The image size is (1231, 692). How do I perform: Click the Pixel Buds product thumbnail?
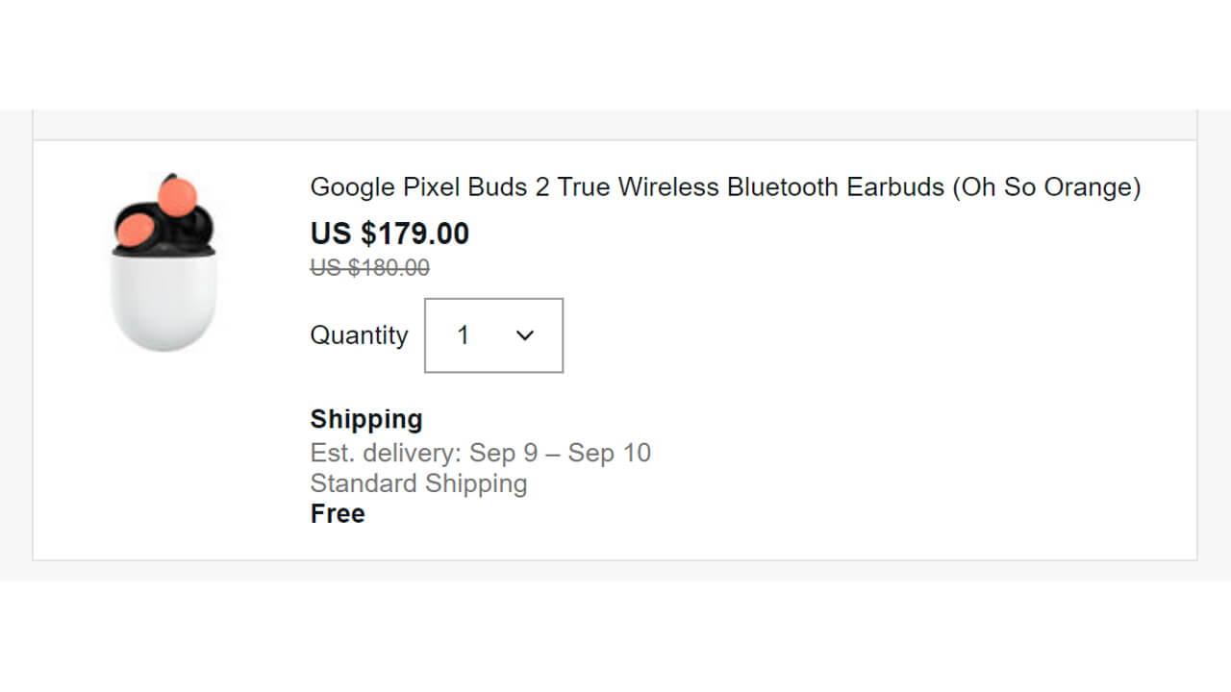(164, 261)
